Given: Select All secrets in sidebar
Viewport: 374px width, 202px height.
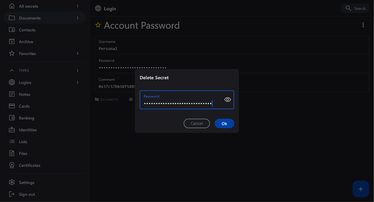Looking at the screenshot, I should coord(28,6).
